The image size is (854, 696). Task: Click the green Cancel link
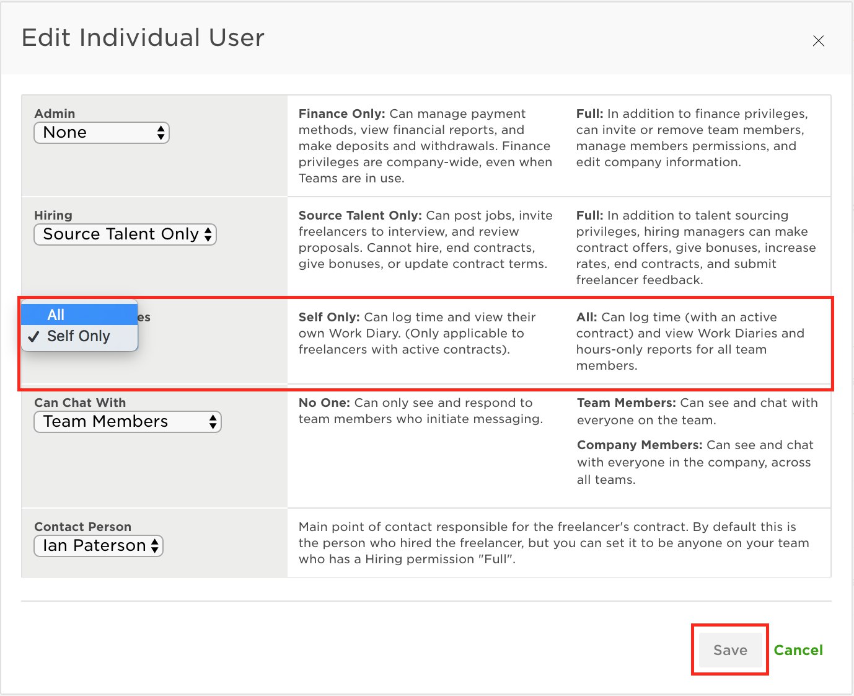tap(798, 650)
